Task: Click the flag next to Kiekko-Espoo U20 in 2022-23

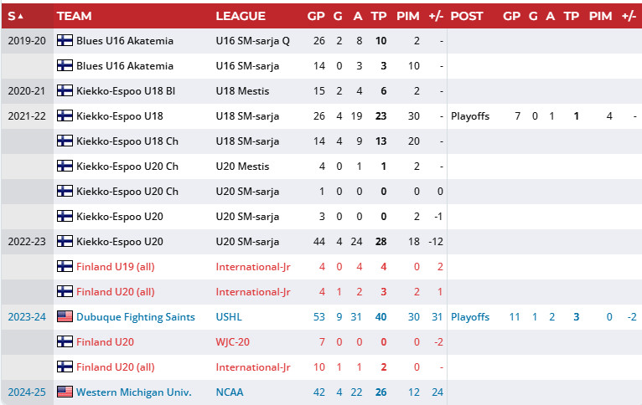Action: click(x=65, y=242)
